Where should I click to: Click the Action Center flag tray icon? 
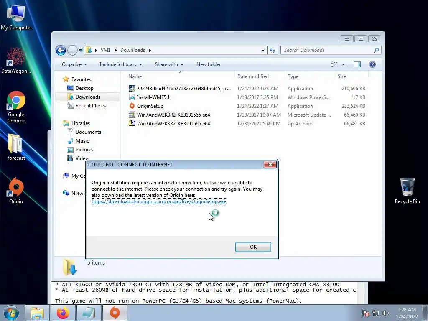pos(366,313)
